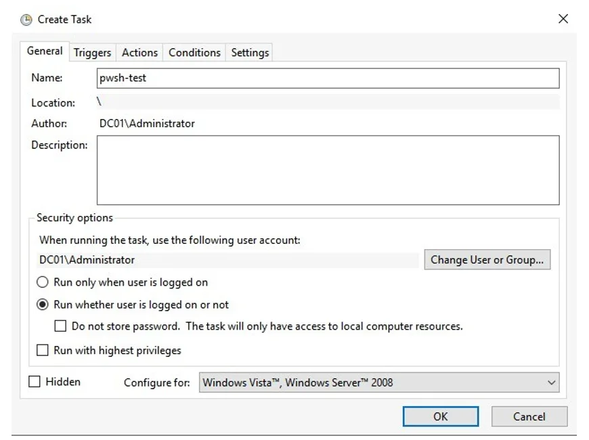Enable the Do not store password checkbox
The height and width of the screenshot is (440, 589).
tap(61, 326)
